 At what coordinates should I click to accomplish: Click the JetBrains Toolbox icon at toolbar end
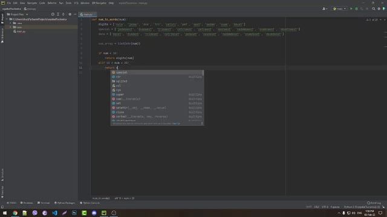coord(384,8)
